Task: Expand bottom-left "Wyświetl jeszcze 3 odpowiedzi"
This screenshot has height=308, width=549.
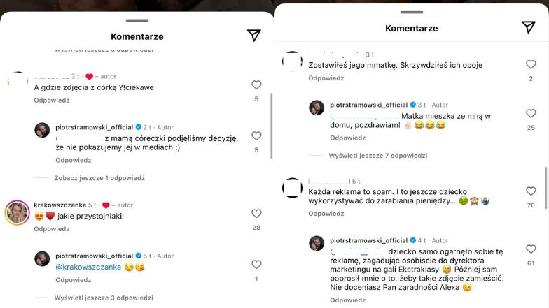Action: [104, 298]
